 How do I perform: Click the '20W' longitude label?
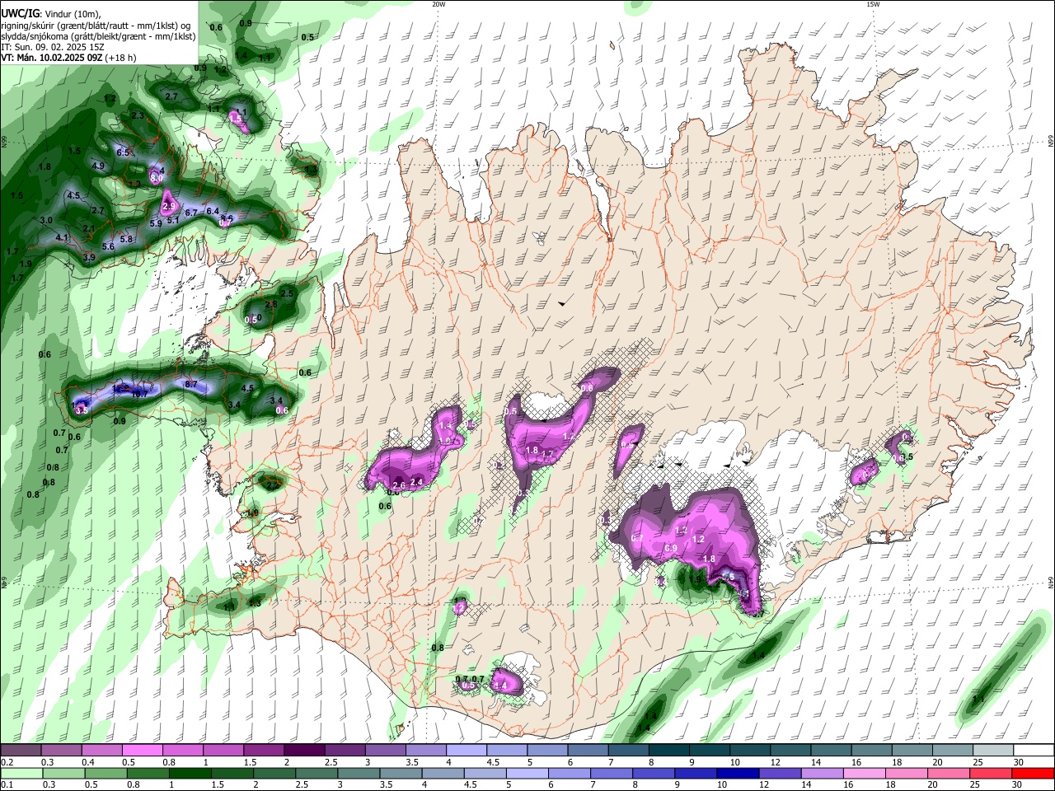click(x=438, y=4)
